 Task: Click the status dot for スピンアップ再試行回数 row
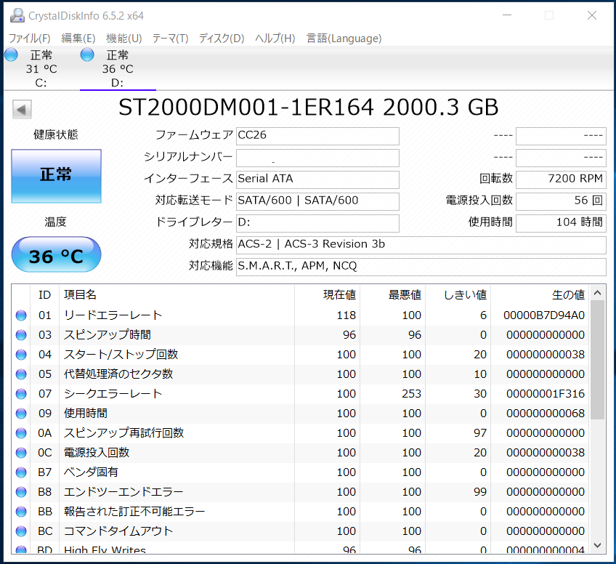(x=21, y=433)
